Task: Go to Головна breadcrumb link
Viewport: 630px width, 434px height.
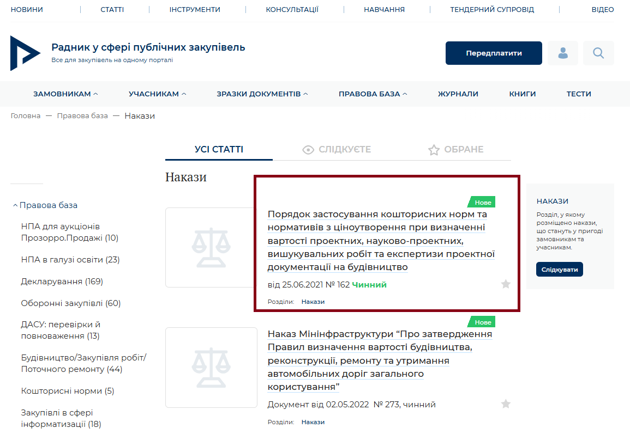Action: (25, 115)
